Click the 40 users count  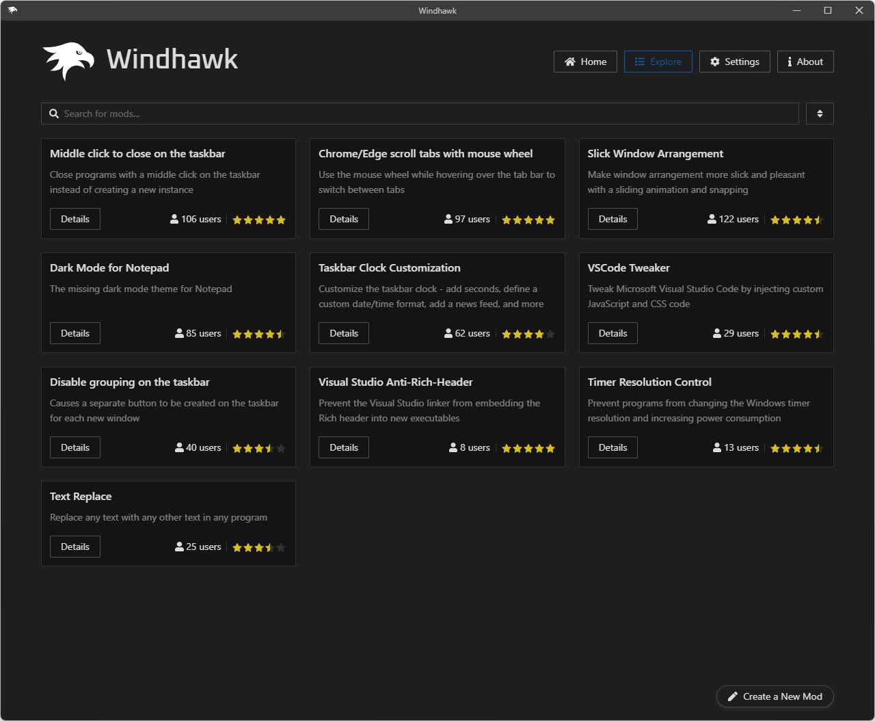[198, 447]
